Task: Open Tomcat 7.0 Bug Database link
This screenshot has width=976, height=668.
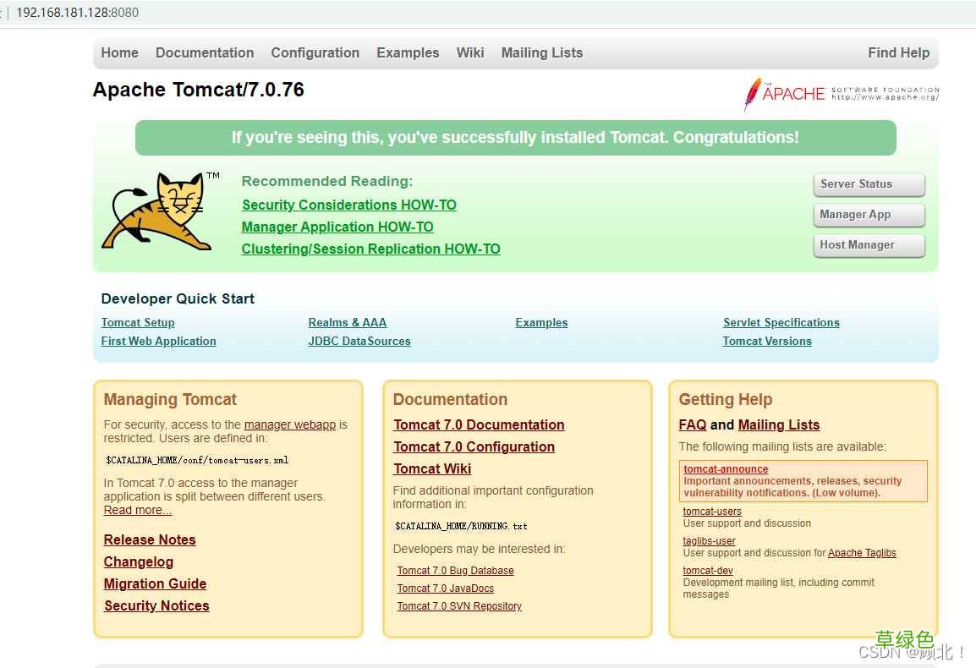Action: pos(455,571)
